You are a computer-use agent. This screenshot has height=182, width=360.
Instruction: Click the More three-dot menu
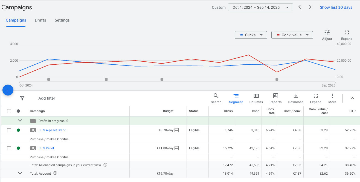[332, 98]
